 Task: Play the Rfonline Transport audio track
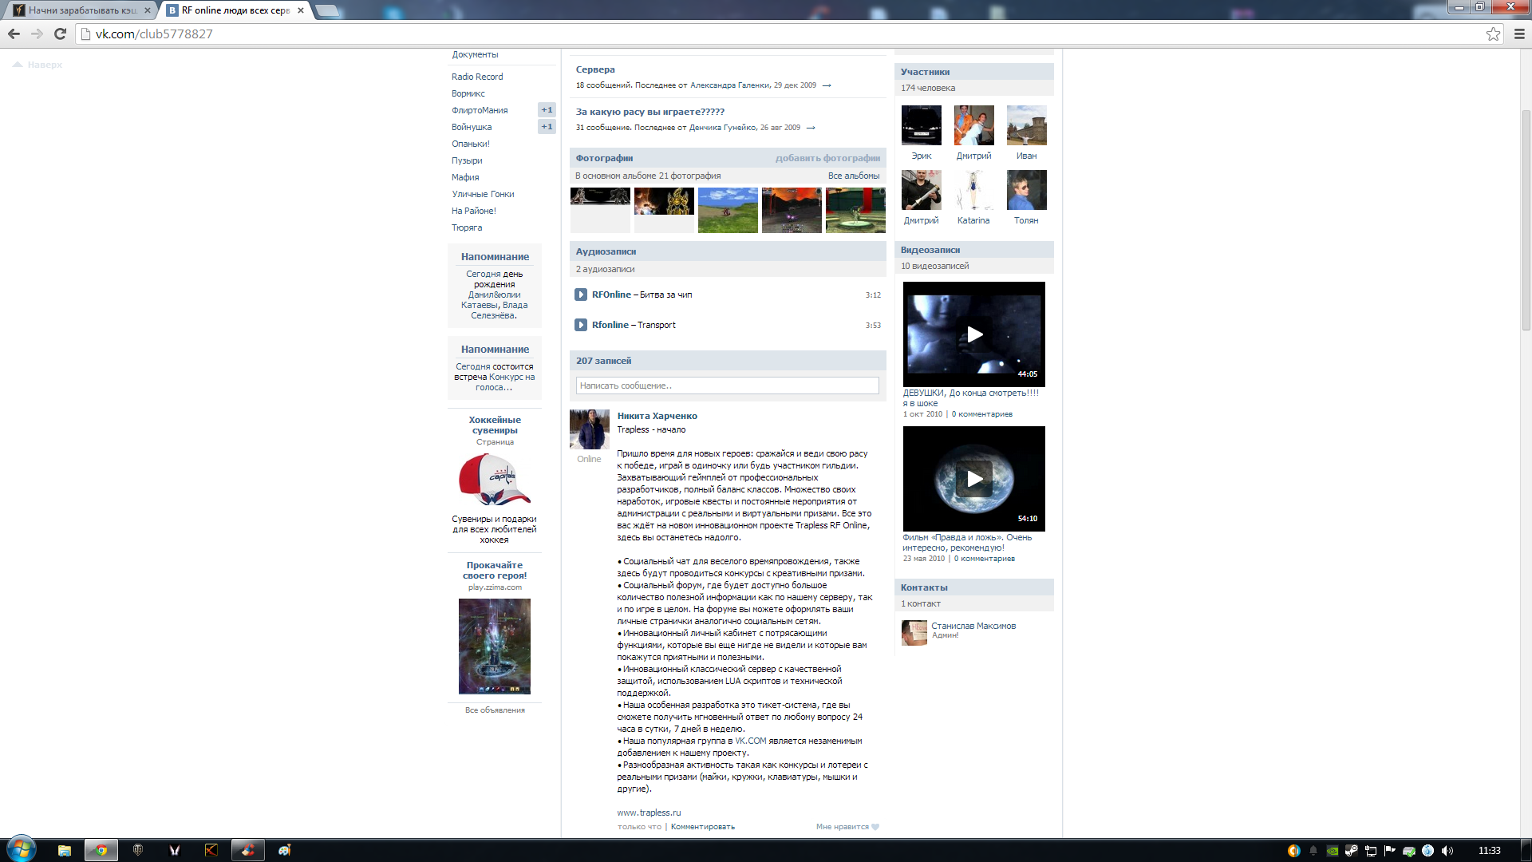pyautogui.click(x=581, y=325)
